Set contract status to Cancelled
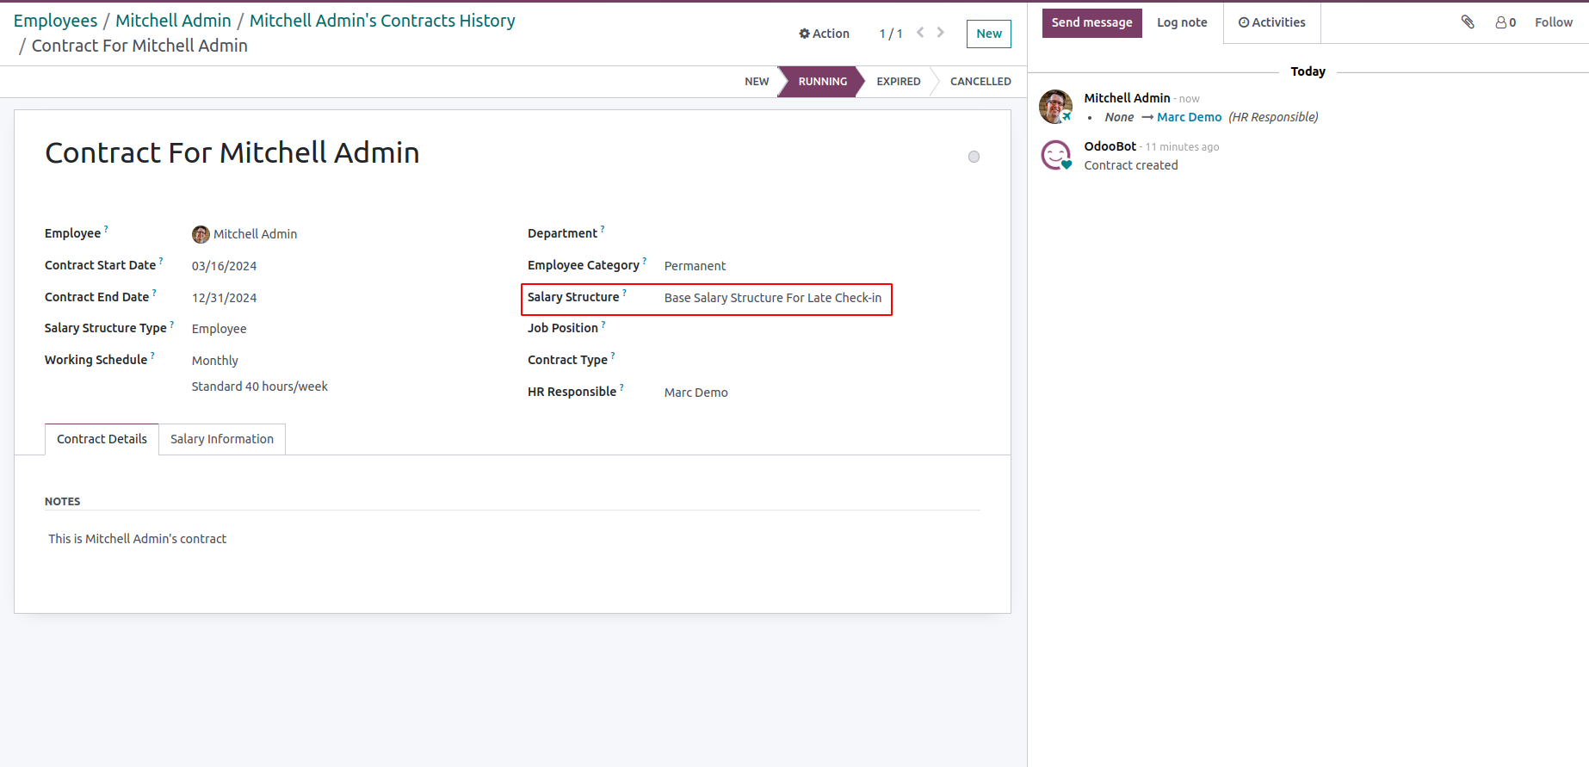This screenshot has height=767, width=1589. [x=980, y=82]
